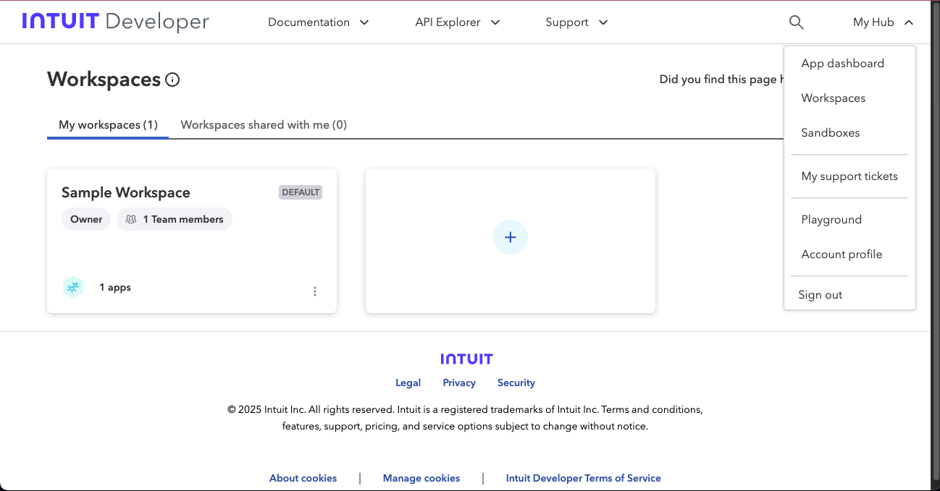940x491 pixels.
Task: Expand the API Explorer dropdown
Action: coord(458,22)
